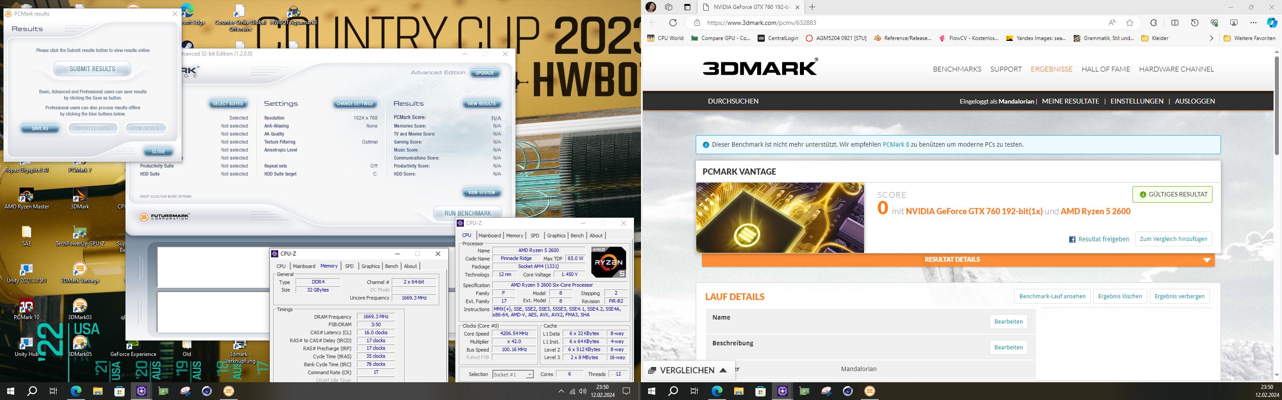
Task: Open Hardware Channel menu item
Action: [x=1177, y=69]
